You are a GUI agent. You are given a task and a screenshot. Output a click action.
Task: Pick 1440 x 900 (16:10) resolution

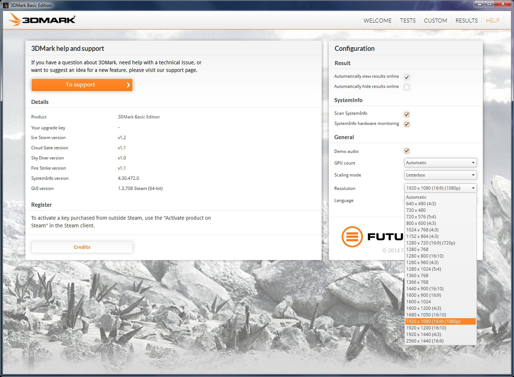[x=440, y=289]
